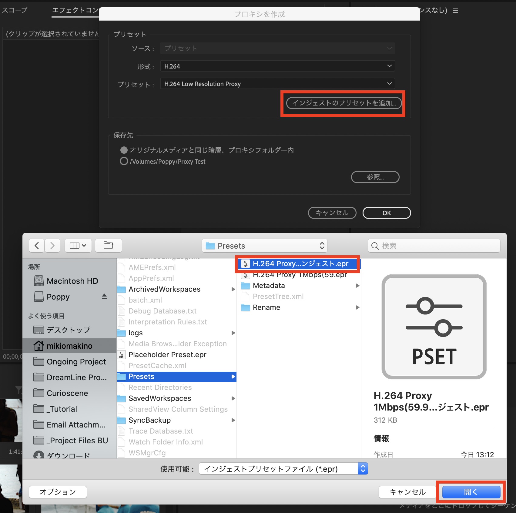Select the highlighted Presets folder
The width and height of the screenshot is (516, 513).
[177, 377]
